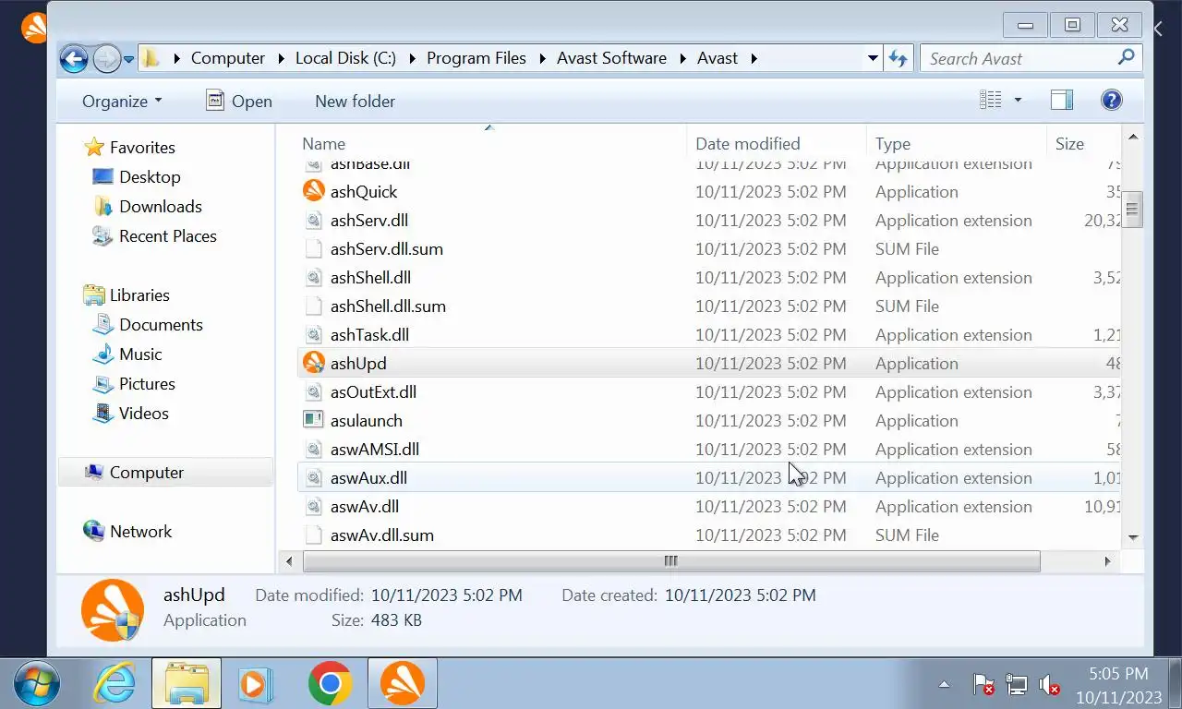Open Music library
Screen dimensions: 1182x709
(x=140, y=354)
